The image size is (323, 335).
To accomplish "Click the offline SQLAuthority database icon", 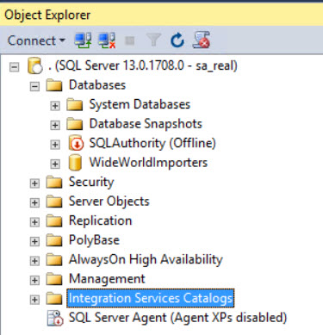I will 76,143.
